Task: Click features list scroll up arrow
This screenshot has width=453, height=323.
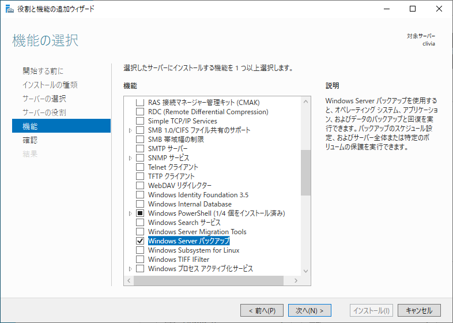Action: (305, 102)
